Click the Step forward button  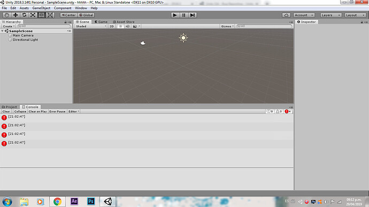pos(193,15)
